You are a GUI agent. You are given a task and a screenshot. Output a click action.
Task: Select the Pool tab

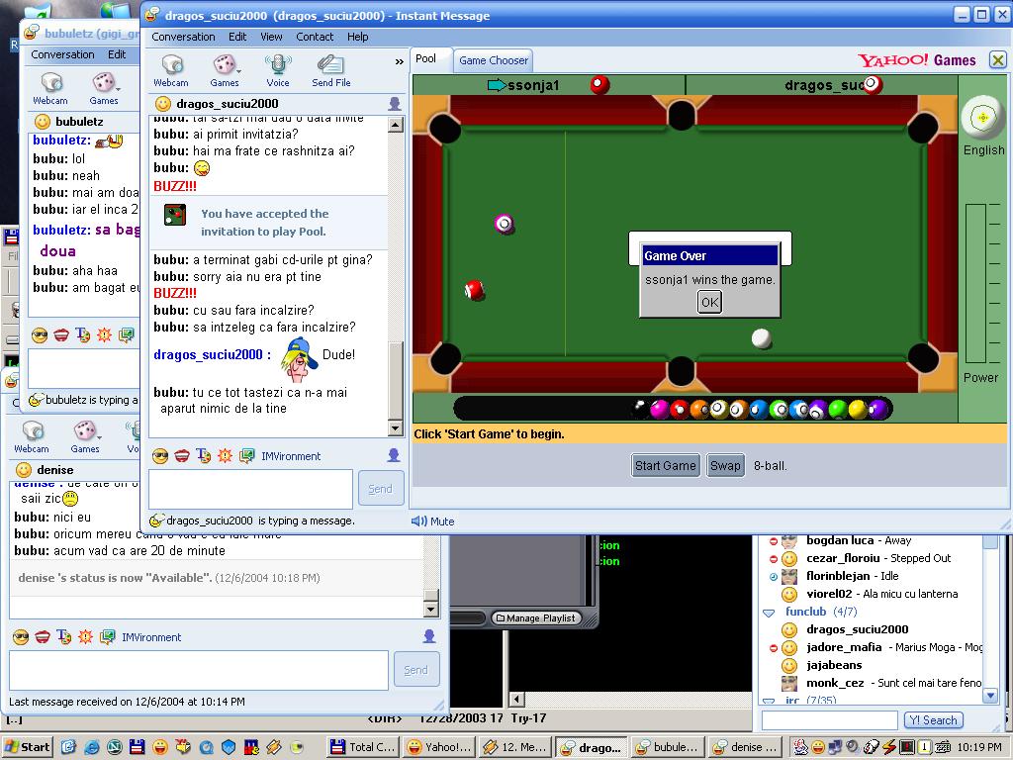tap(425, 58)
